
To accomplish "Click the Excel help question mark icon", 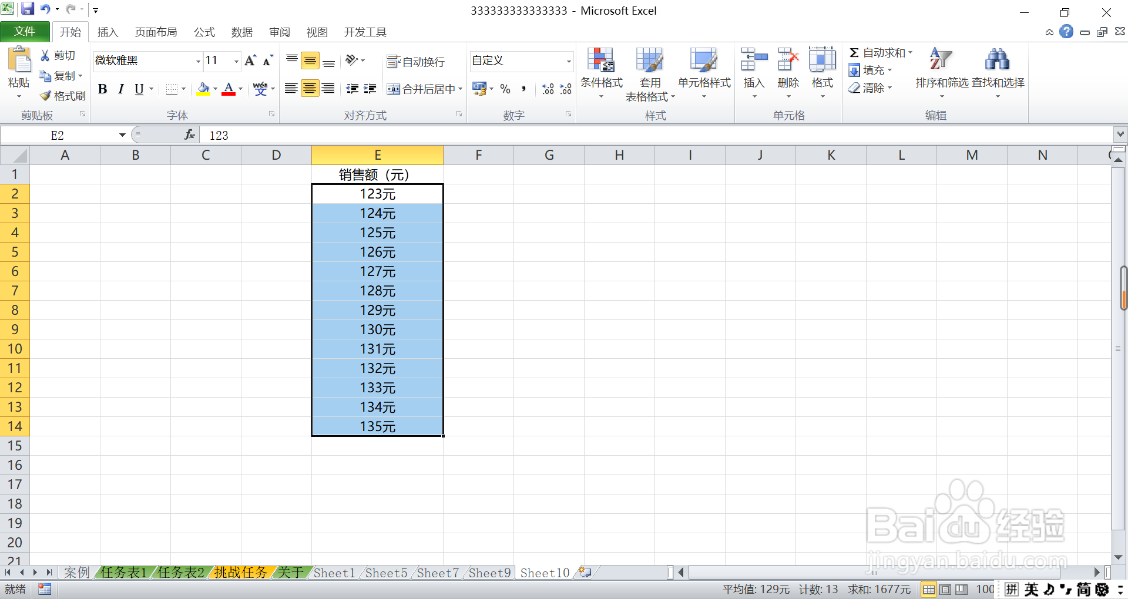I will pyautogui.click(x=1066, y=32).
